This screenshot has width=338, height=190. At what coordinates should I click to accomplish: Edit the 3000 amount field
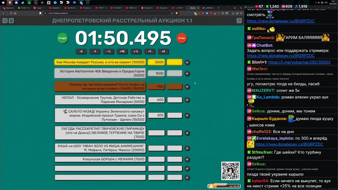156,62
